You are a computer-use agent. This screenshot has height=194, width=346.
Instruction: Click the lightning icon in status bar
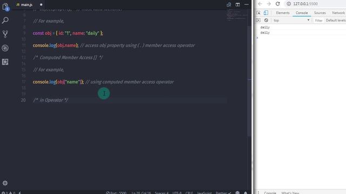19,193
